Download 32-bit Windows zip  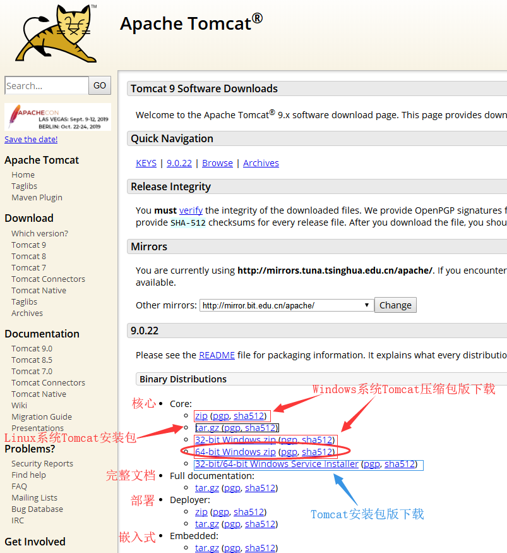pyautogui.click(x=236, y=440)
